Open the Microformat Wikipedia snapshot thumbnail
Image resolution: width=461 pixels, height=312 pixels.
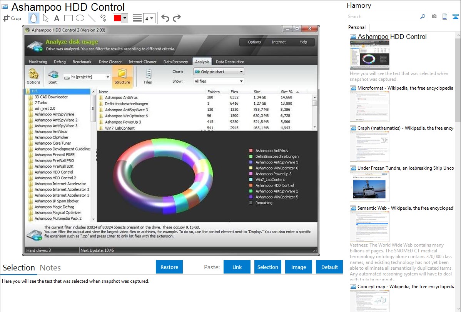click(369, 107)
